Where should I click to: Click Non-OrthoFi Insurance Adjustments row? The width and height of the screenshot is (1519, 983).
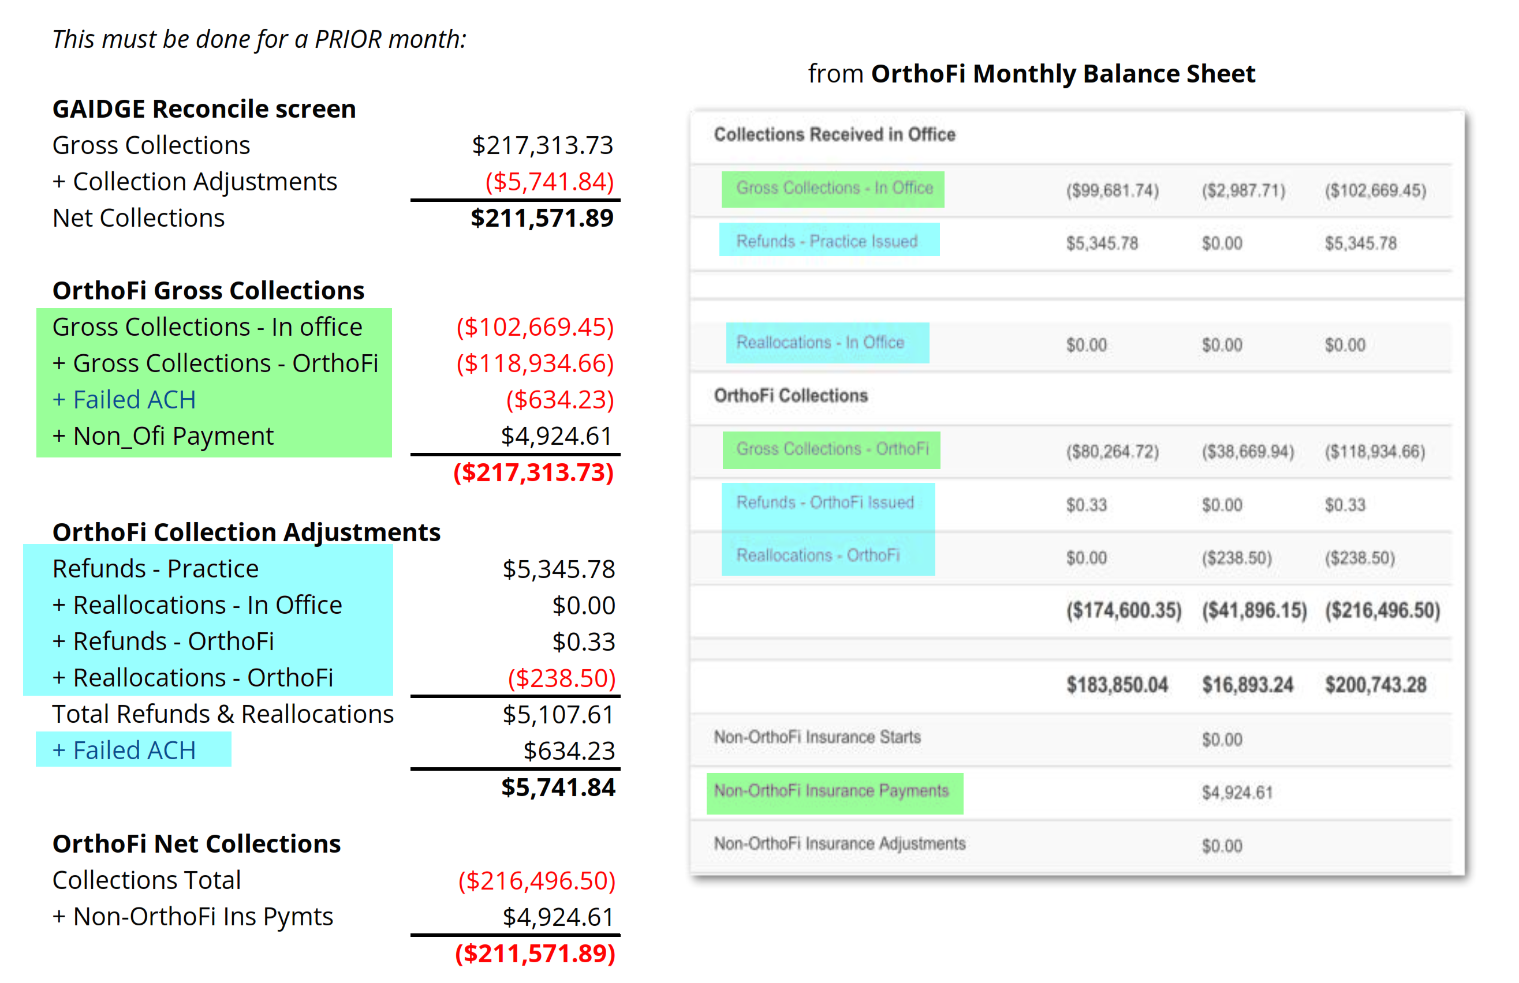click(x=839, y=844)
